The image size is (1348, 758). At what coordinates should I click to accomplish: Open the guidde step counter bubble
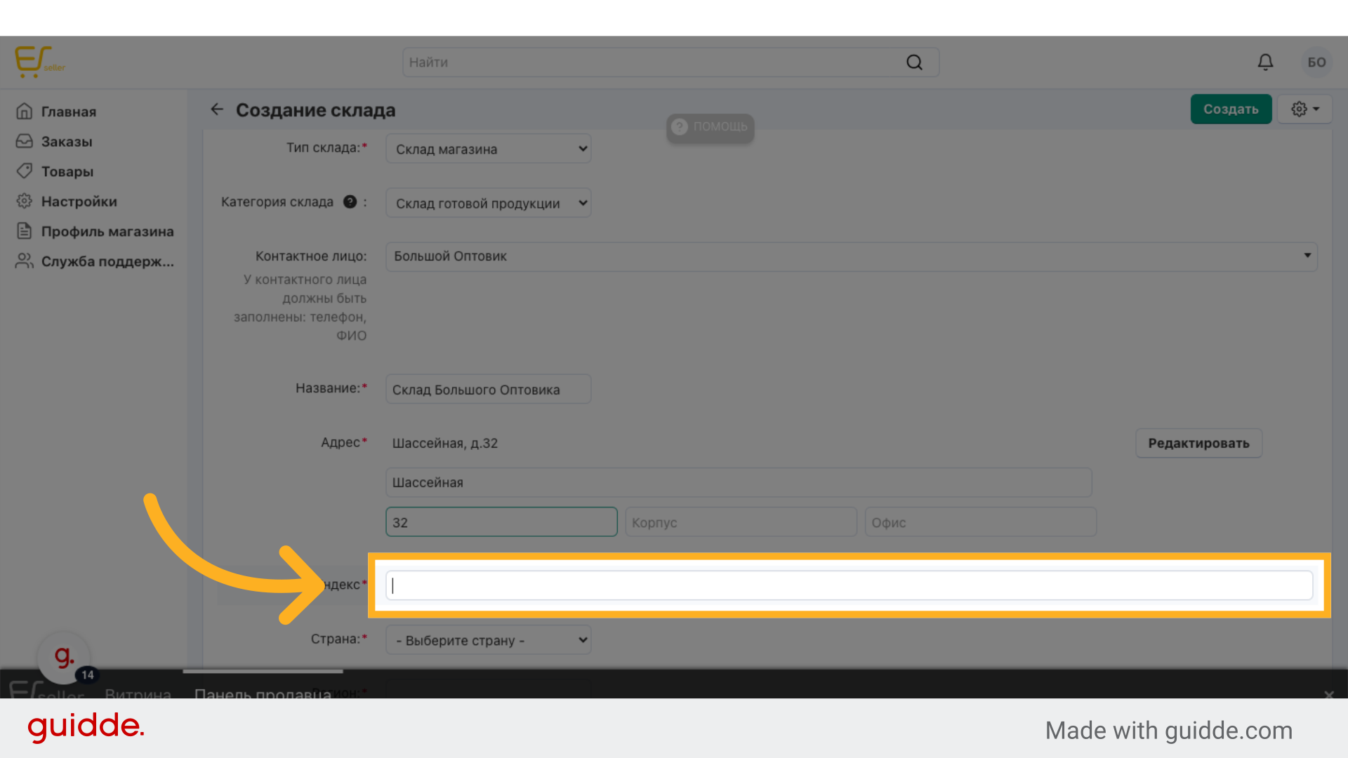pos(65,658)
